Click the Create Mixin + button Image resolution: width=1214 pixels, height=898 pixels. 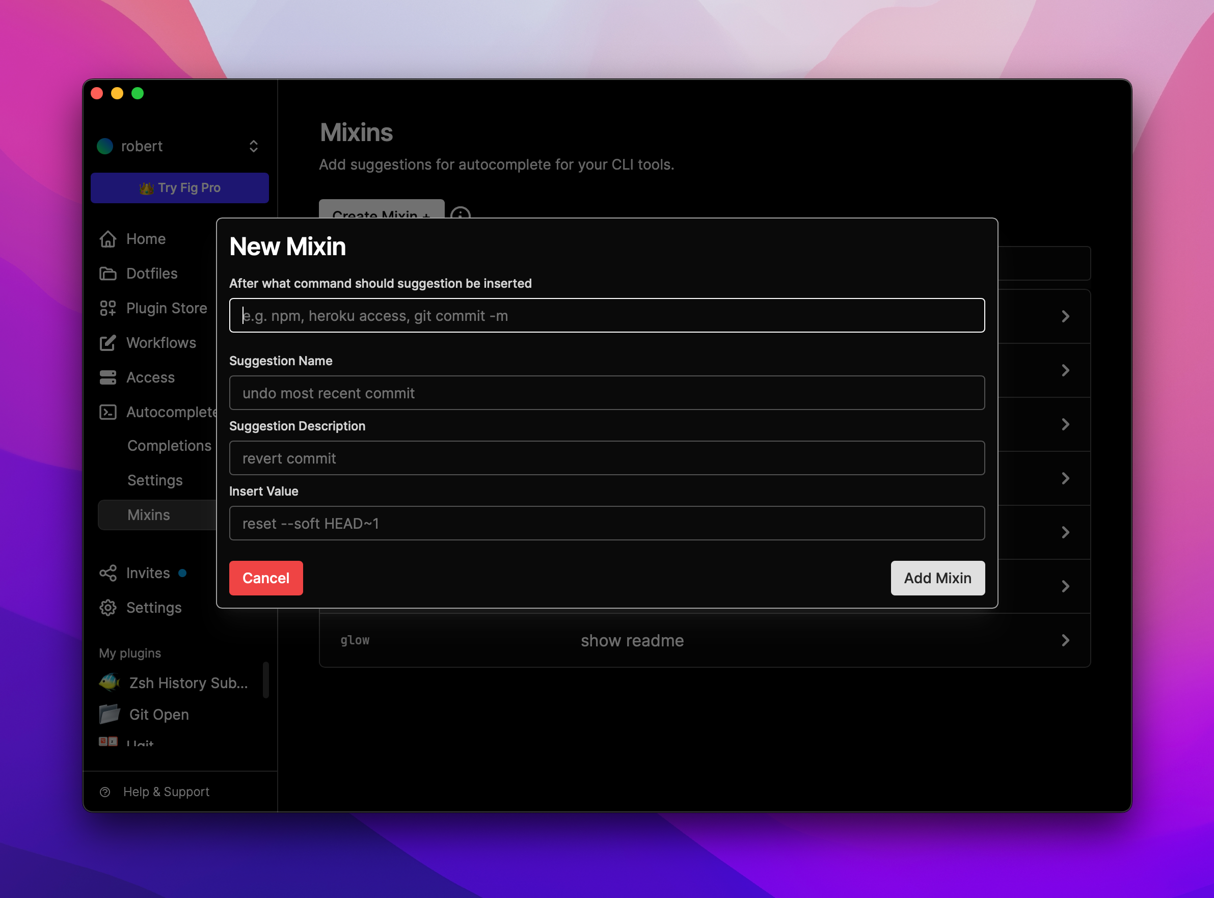[x=382, y=209]
